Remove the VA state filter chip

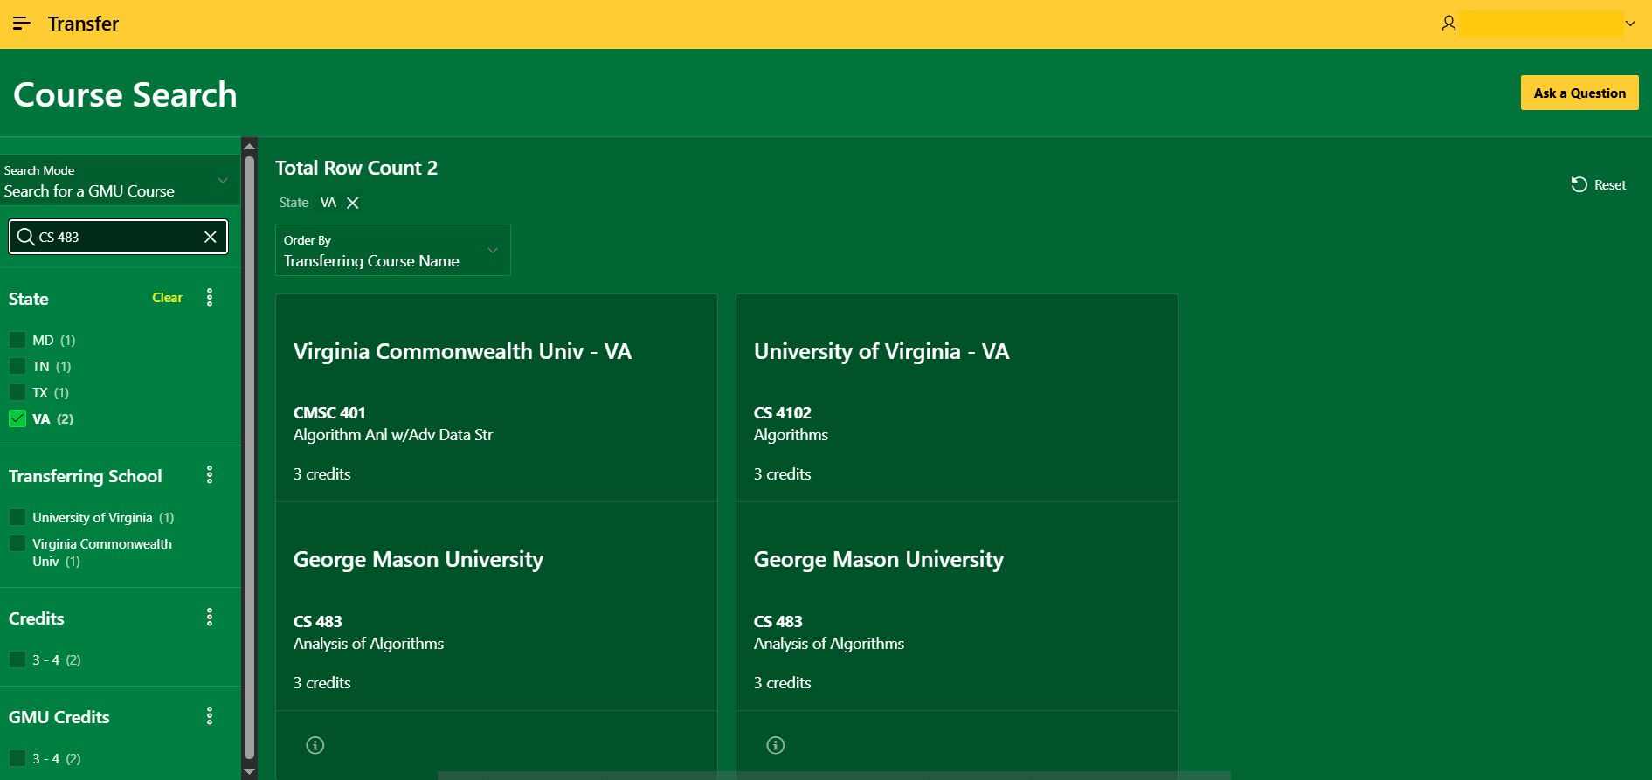click(x=353, y=203)
